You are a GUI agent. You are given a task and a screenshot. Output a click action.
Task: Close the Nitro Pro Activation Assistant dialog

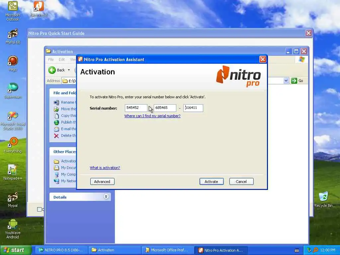[263, 59]
